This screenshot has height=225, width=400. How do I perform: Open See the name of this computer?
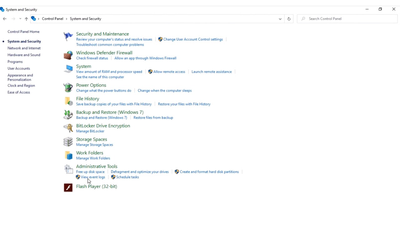(x=100, y=77)
